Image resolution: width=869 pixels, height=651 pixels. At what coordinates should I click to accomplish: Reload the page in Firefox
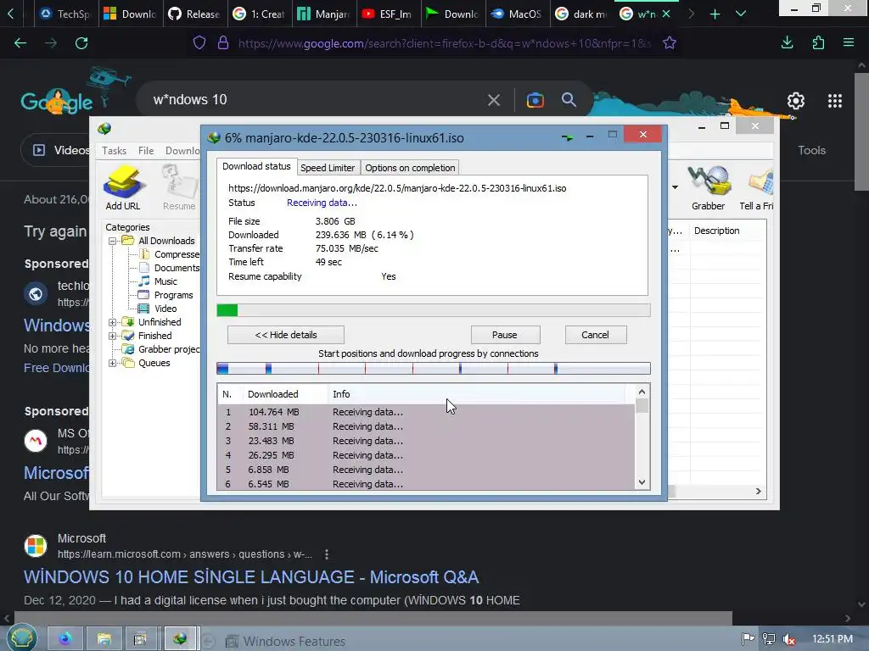coord(81,43)
